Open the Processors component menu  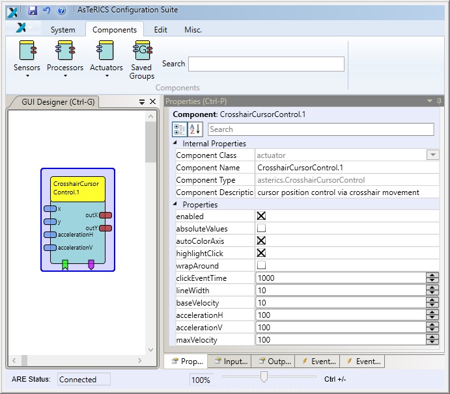[x=65, y=59]
